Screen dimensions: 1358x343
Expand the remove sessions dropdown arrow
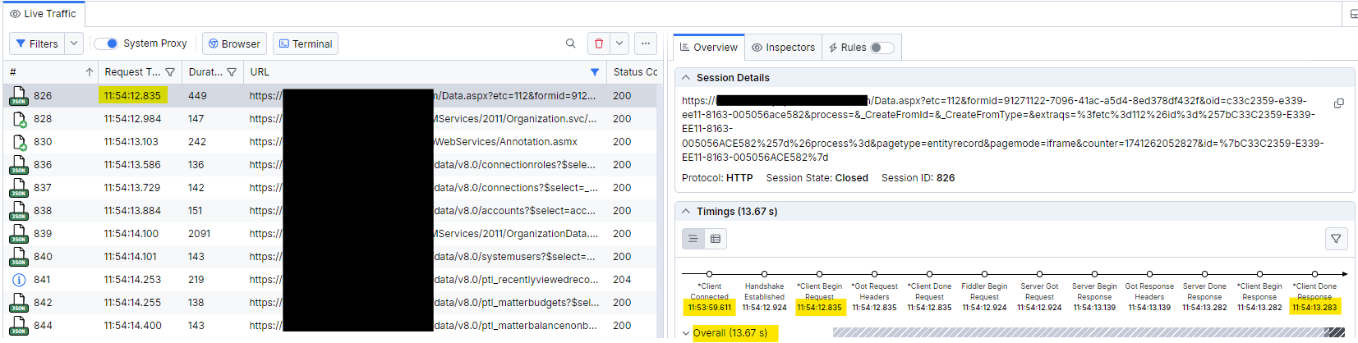point(620,43)
